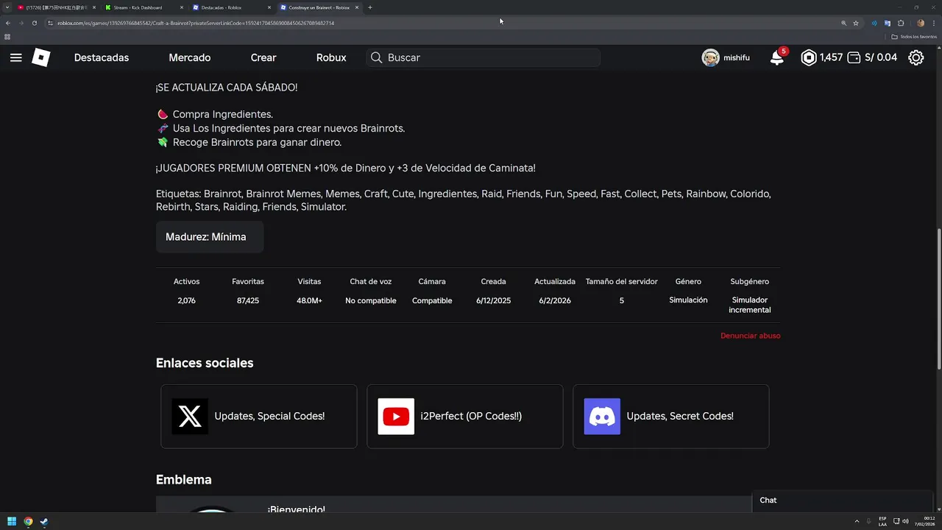Bookmark this page with star icon
Image resolution: width=942 pixels, height=530 pixels.
click(x=856, y=23)
